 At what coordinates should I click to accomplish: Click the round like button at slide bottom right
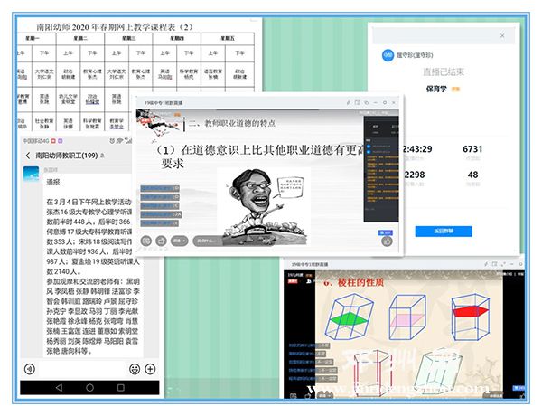[387, 241]
